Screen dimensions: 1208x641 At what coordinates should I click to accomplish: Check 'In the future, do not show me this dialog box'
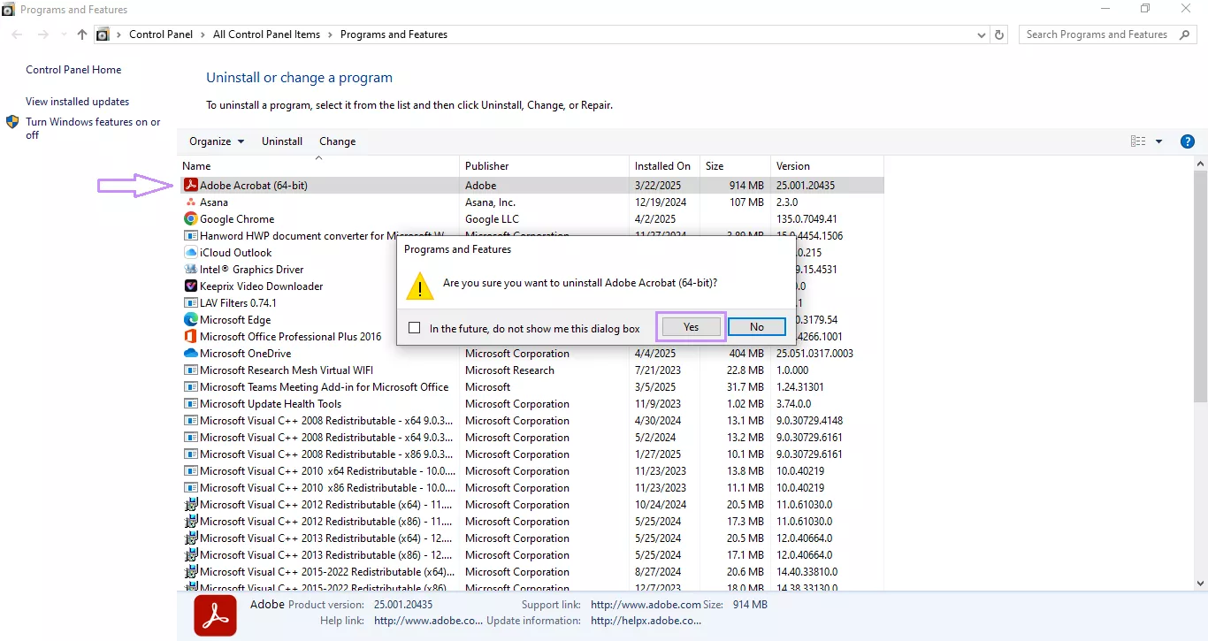pos(414,327)
